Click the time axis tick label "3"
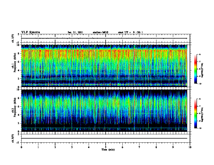214x165 pixels. (72, 147)
